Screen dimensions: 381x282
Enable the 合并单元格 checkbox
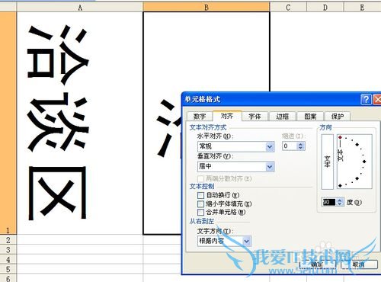click(200, 212)
